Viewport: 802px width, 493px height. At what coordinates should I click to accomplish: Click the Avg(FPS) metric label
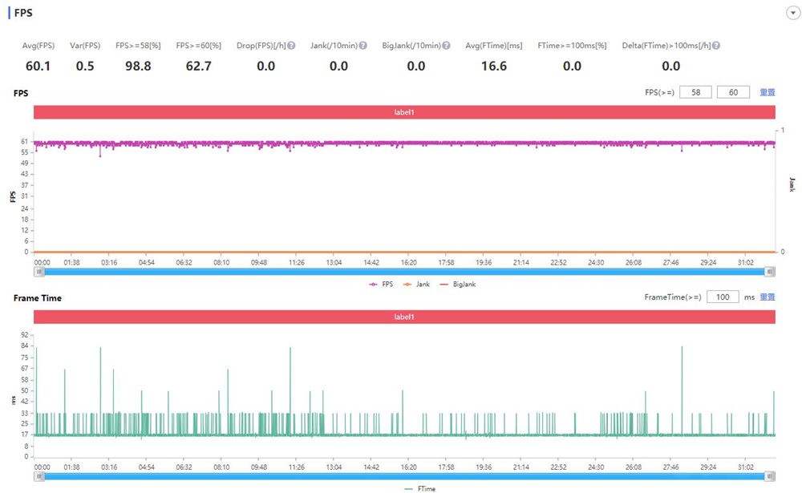38,46
